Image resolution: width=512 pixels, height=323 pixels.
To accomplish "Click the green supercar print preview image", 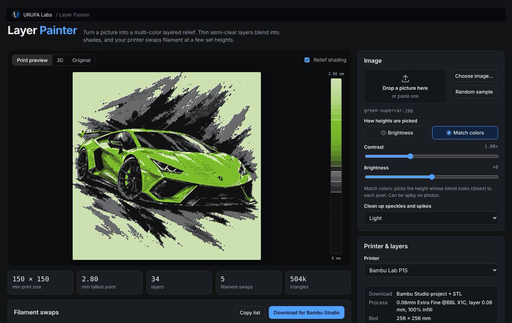I will 167,166.
